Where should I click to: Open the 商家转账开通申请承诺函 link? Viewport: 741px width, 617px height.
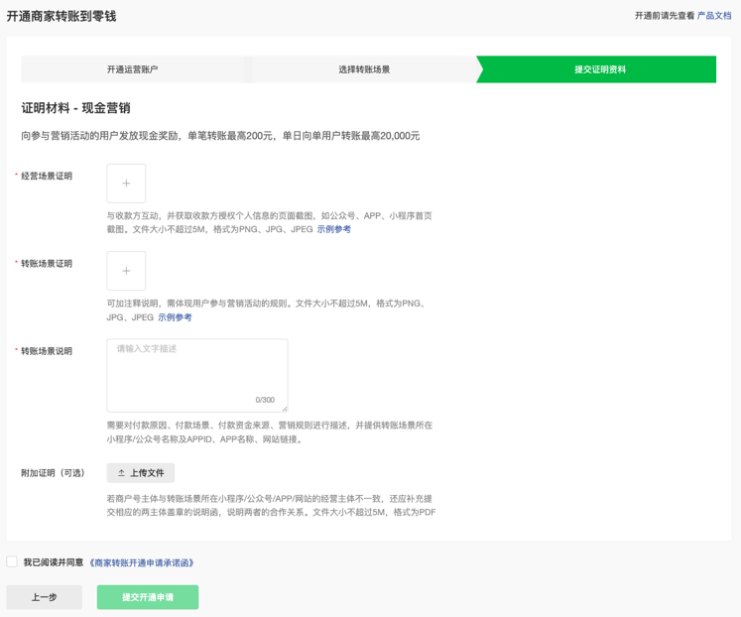click(x=141, y=562)
